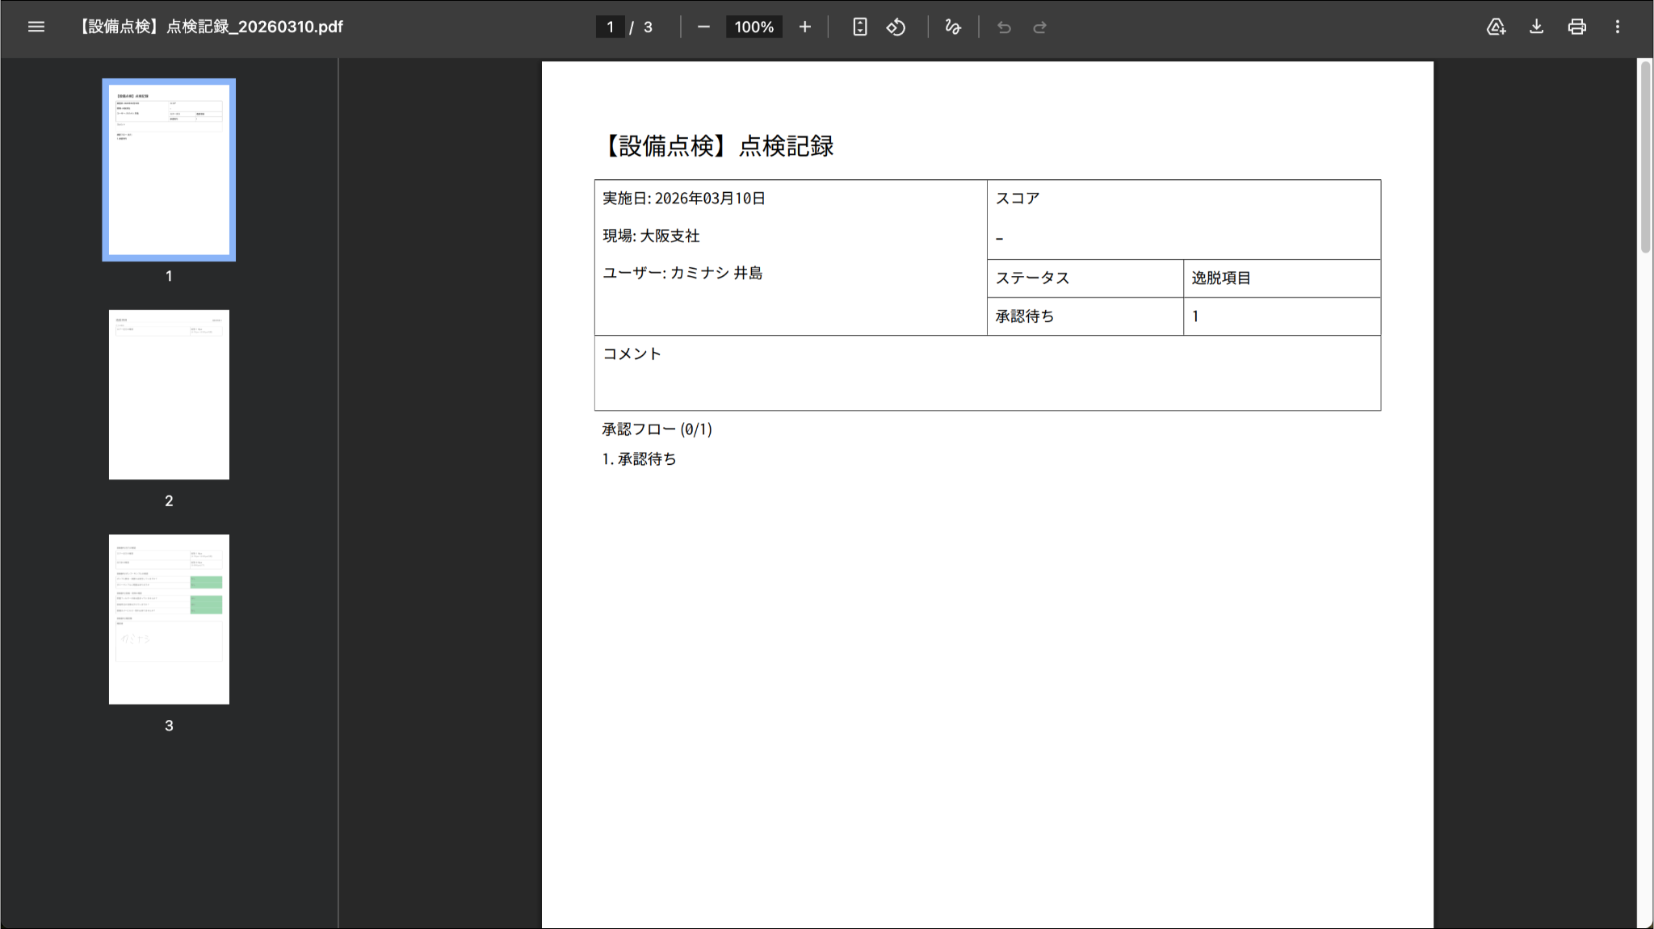Click the vertical scrollbar thumb

pyautogui.click(x=1644, y=157)
